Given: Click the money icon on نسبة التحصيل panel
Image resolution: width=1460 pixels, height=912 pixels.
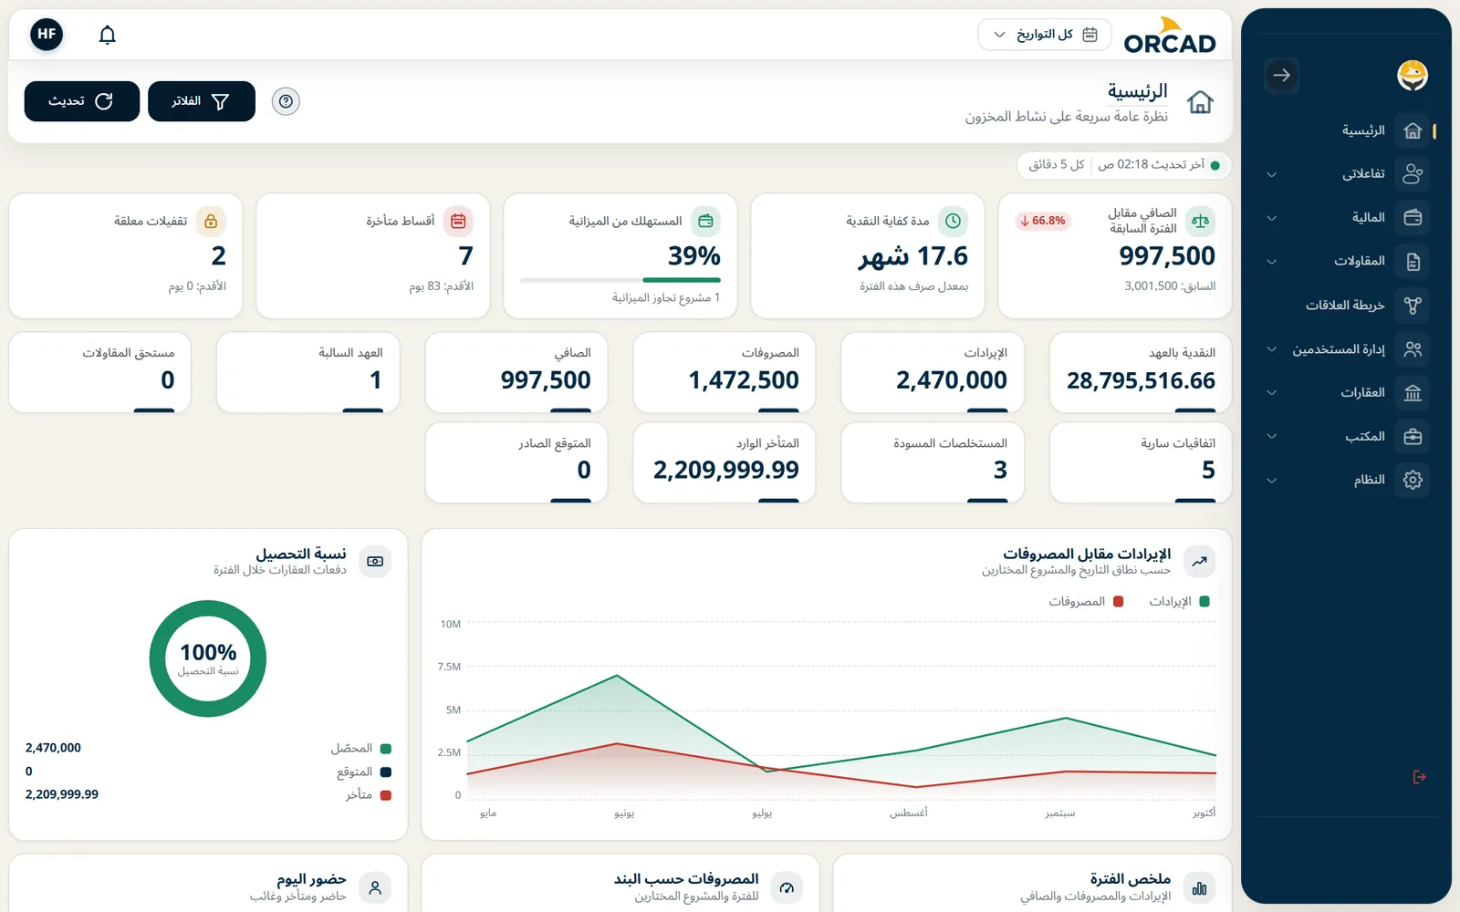Looking at the screenshot, I should click(375, 562).
